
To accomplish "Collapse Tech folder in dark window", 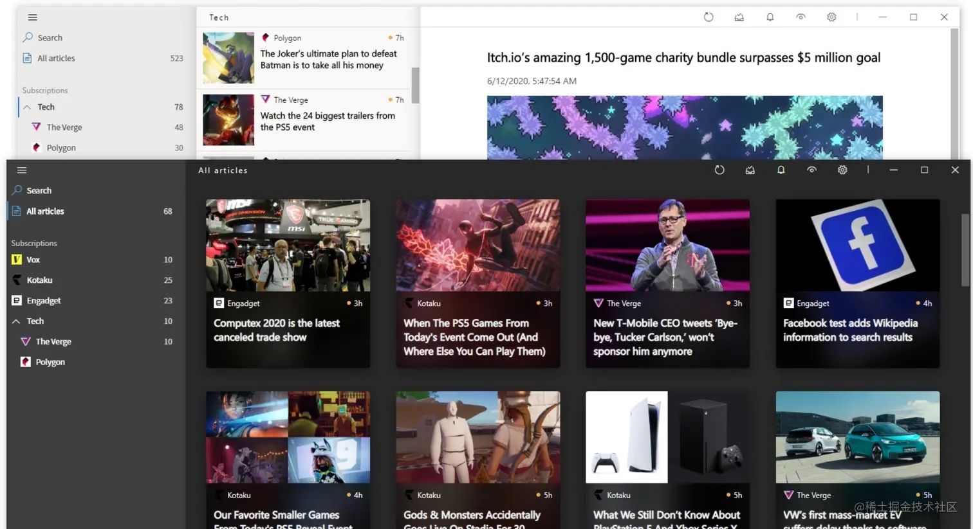I will pyautogui.click(x=16, y=321).
